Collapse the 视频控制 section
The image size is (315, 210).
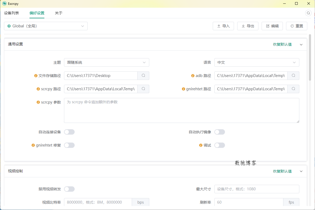click(301, 171)
